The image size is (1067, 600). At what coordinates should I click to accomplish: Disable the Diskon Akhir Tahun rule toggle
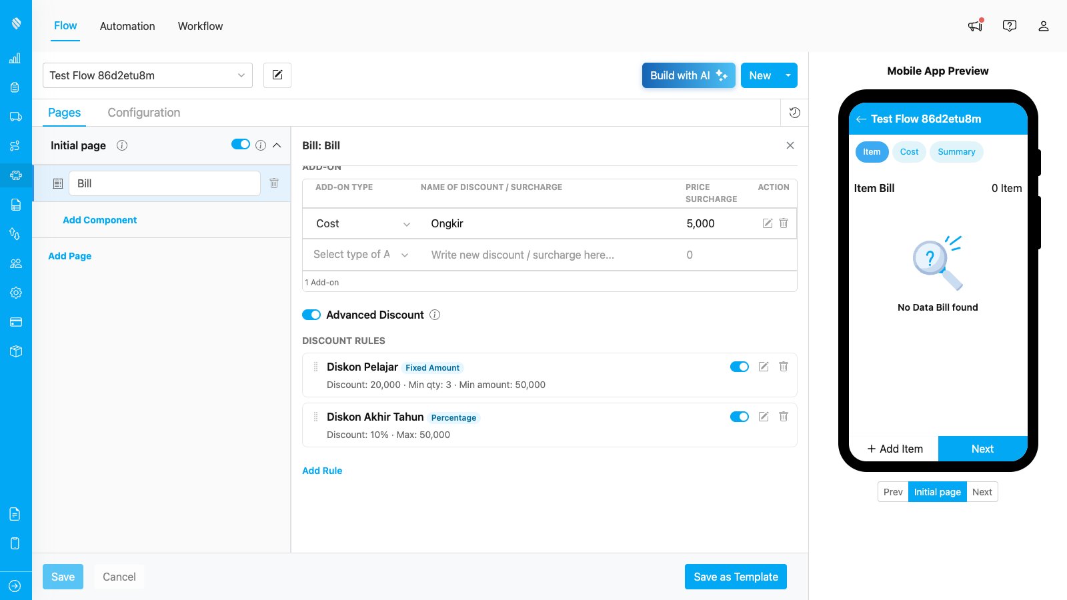point(740,417)
